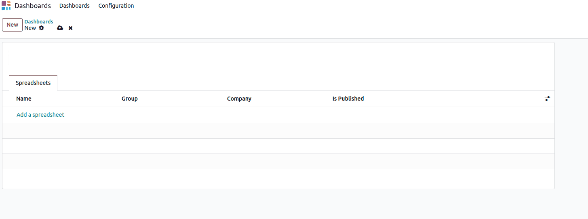The width and height of the screenshot is (588, 219).
Task: Discard changes with the X icon
Action: click(x=71, y=28)
